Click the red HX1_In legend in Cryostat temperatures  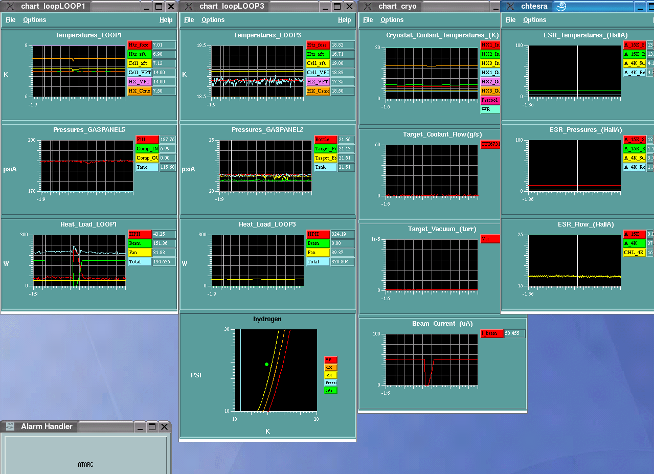pyautogui.click(x=490, y=45)
